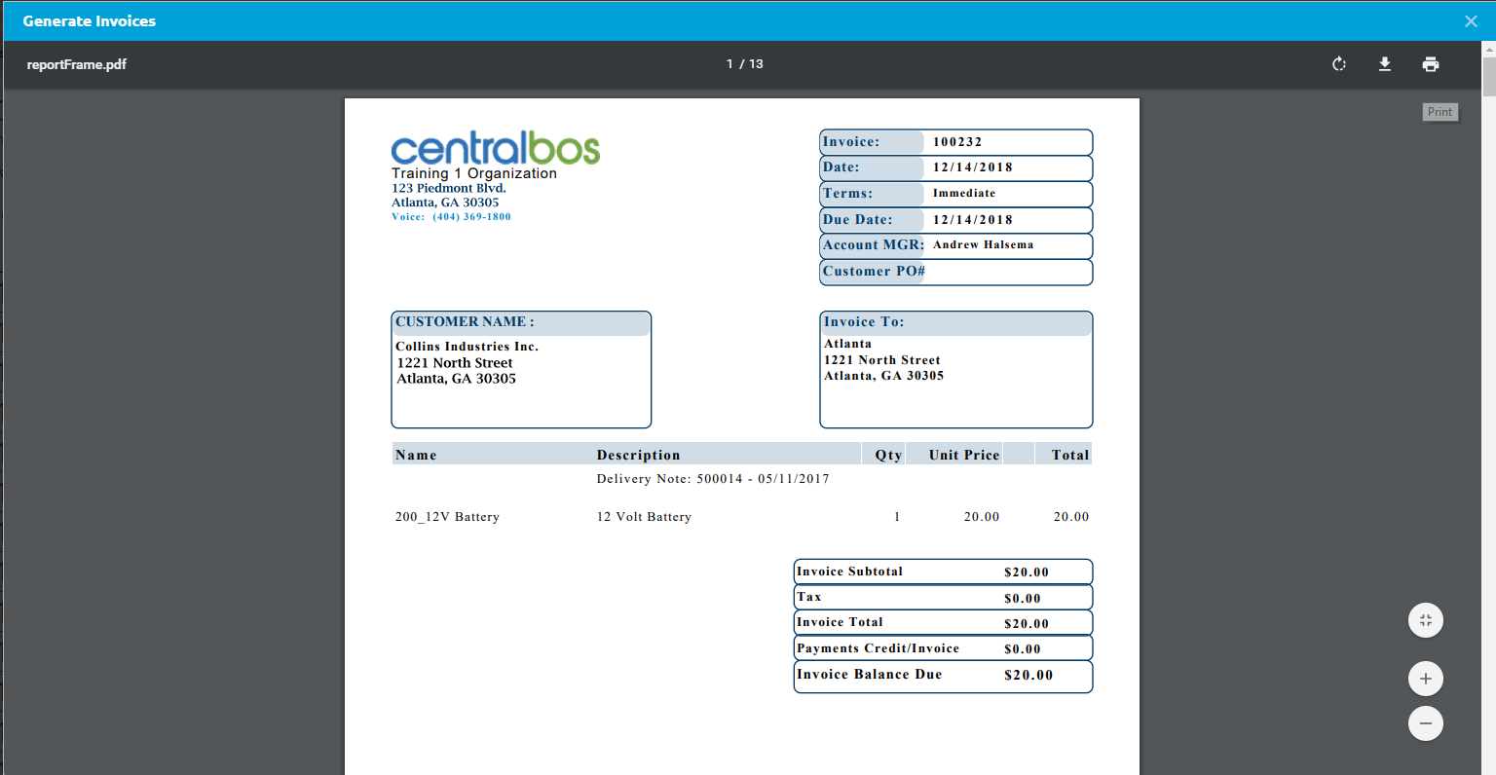This screenshot has width=1496, height=775.
Task: Click the centralbos logo on the invoice
Action: coord(495,148)
